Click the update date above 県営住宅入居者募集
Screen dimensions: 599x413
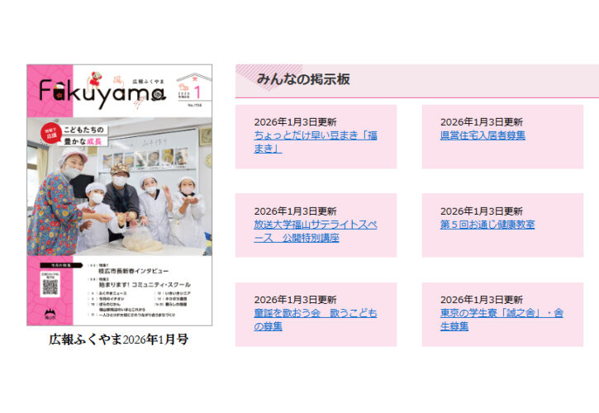(x=481, y=122)
